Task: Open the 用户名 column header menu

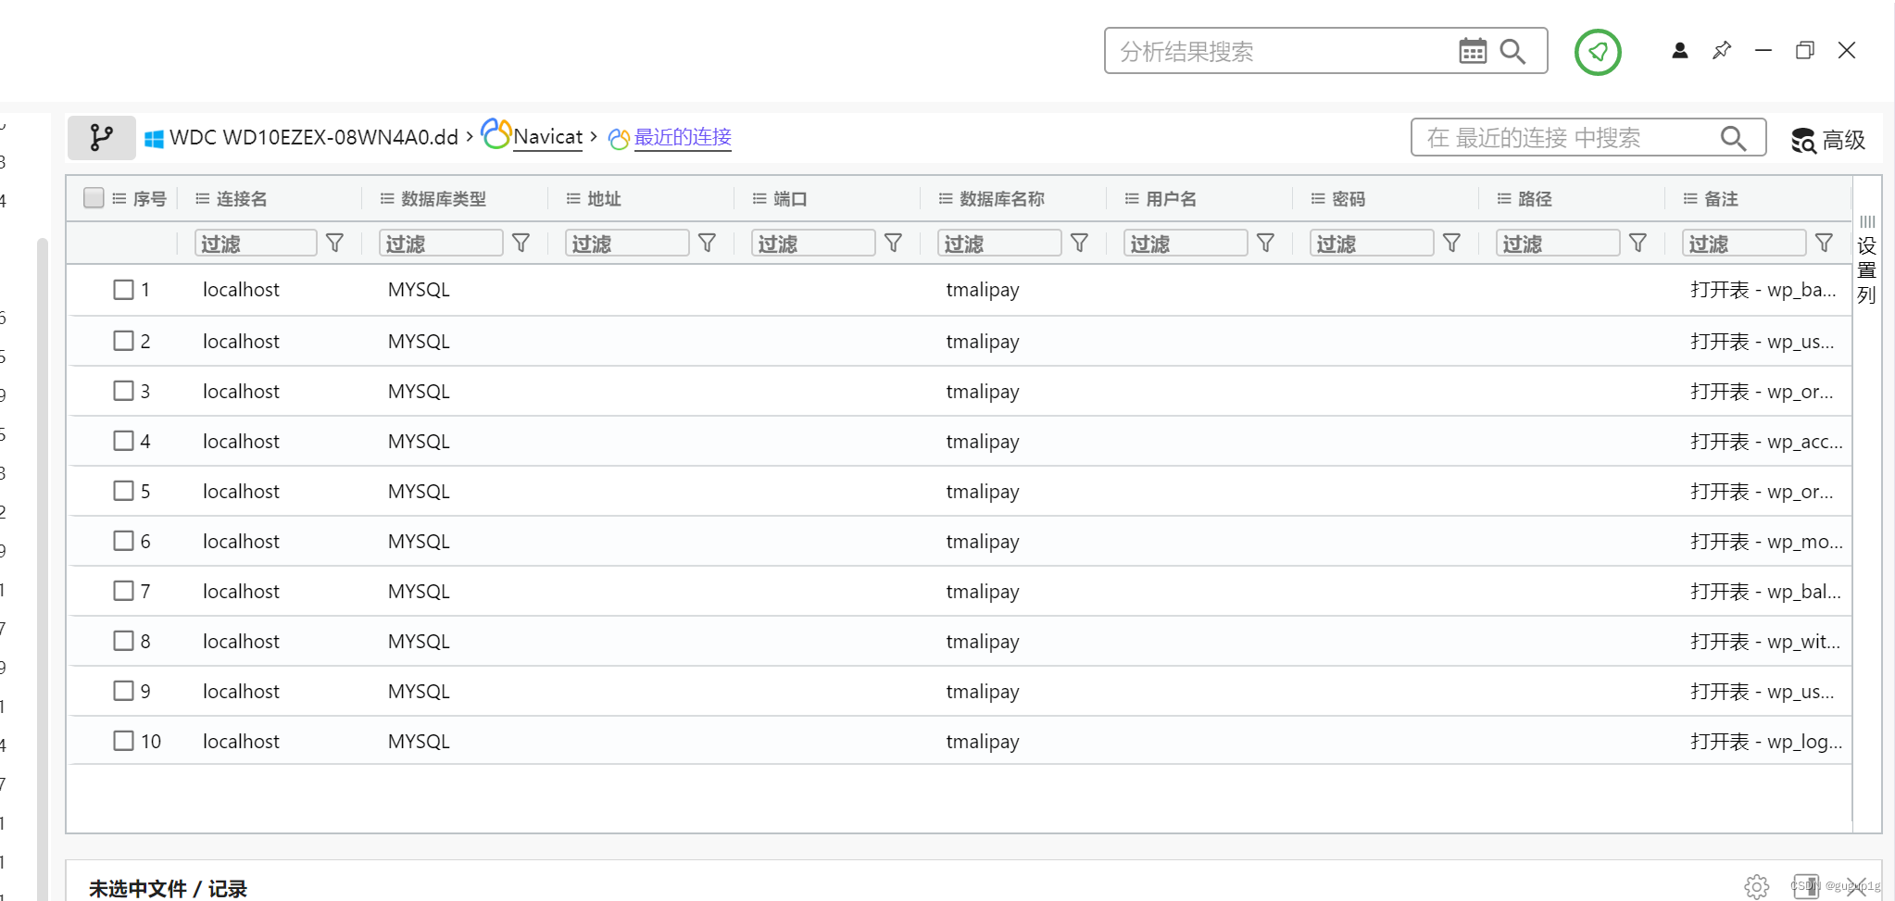Action: 1132,199
